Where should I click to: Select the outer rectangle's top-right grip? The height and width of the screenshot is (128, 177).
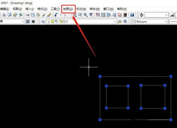coord(171,76)
